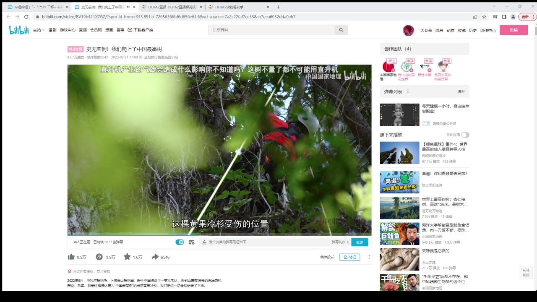Open 弹幕礼仪 via its chevron
The width and height of the screenshot is (537, 302).
click(x=339, y=242)
